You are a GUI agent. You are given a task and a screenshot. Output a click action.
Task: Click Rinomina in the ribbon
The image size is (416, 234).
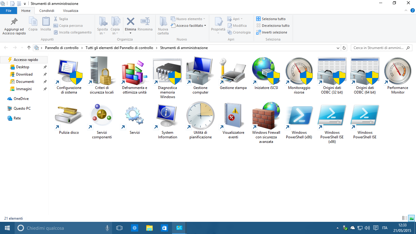[x=145, y=24]
